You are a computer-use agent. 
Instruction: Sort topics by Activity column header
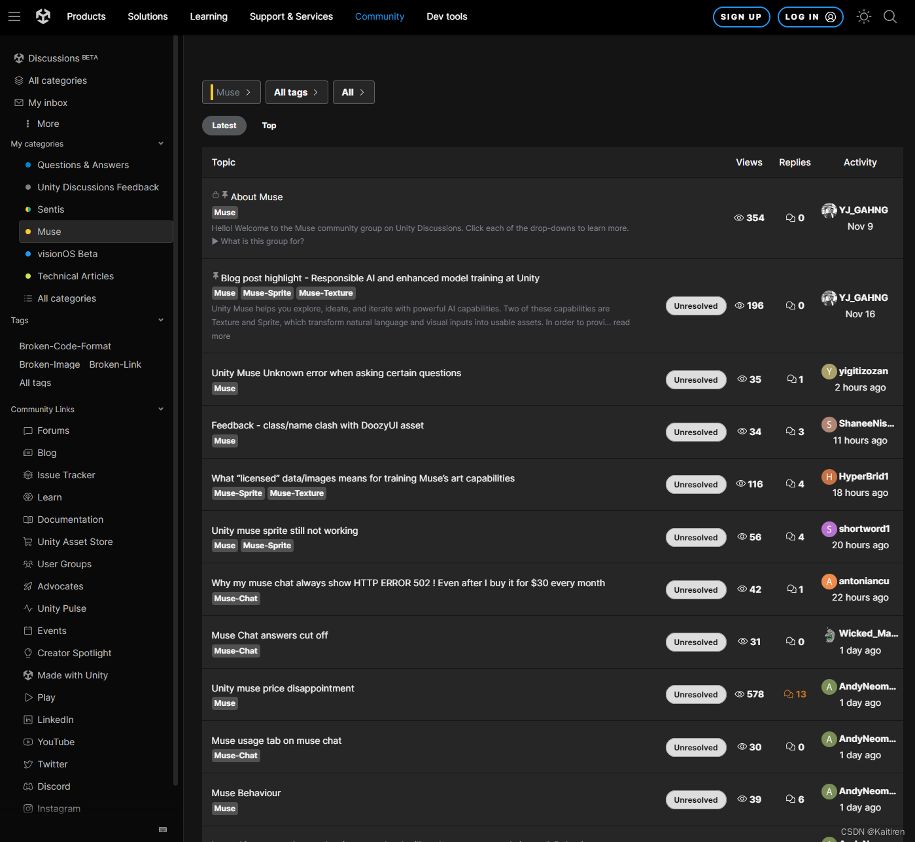click(860, 162)
